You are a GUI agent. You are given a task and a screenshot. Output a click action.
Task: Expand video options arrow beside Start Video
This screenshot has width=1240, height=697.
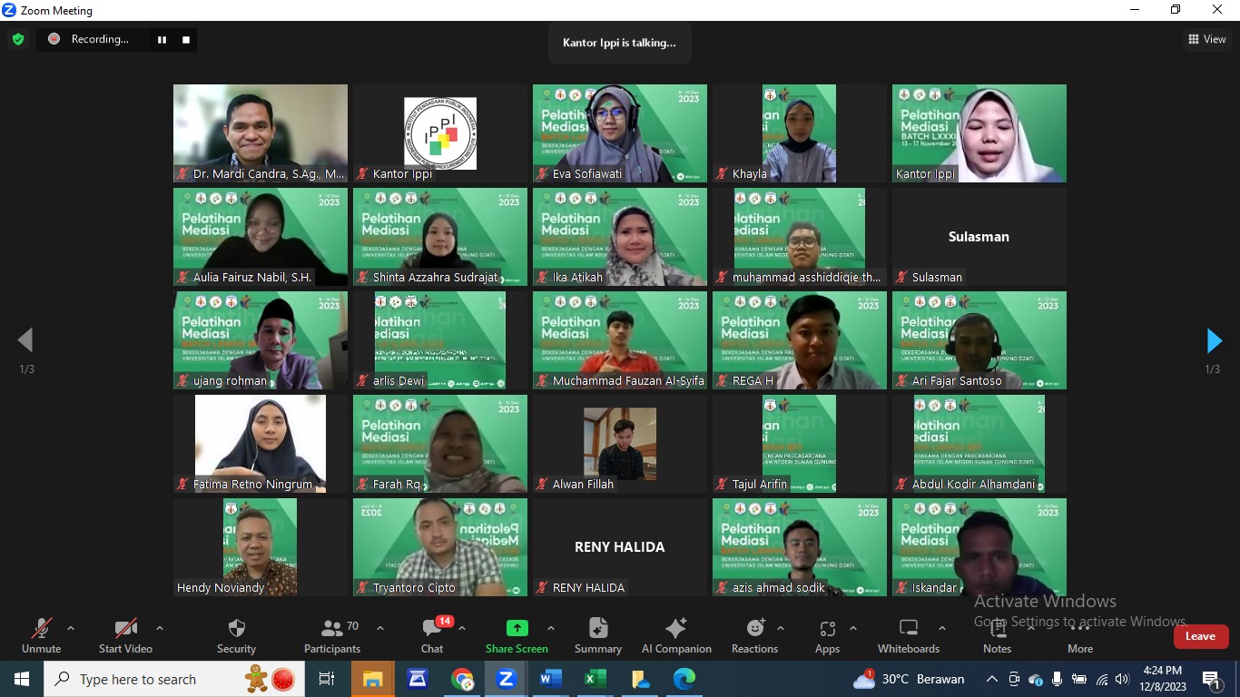tap(160, 628)
